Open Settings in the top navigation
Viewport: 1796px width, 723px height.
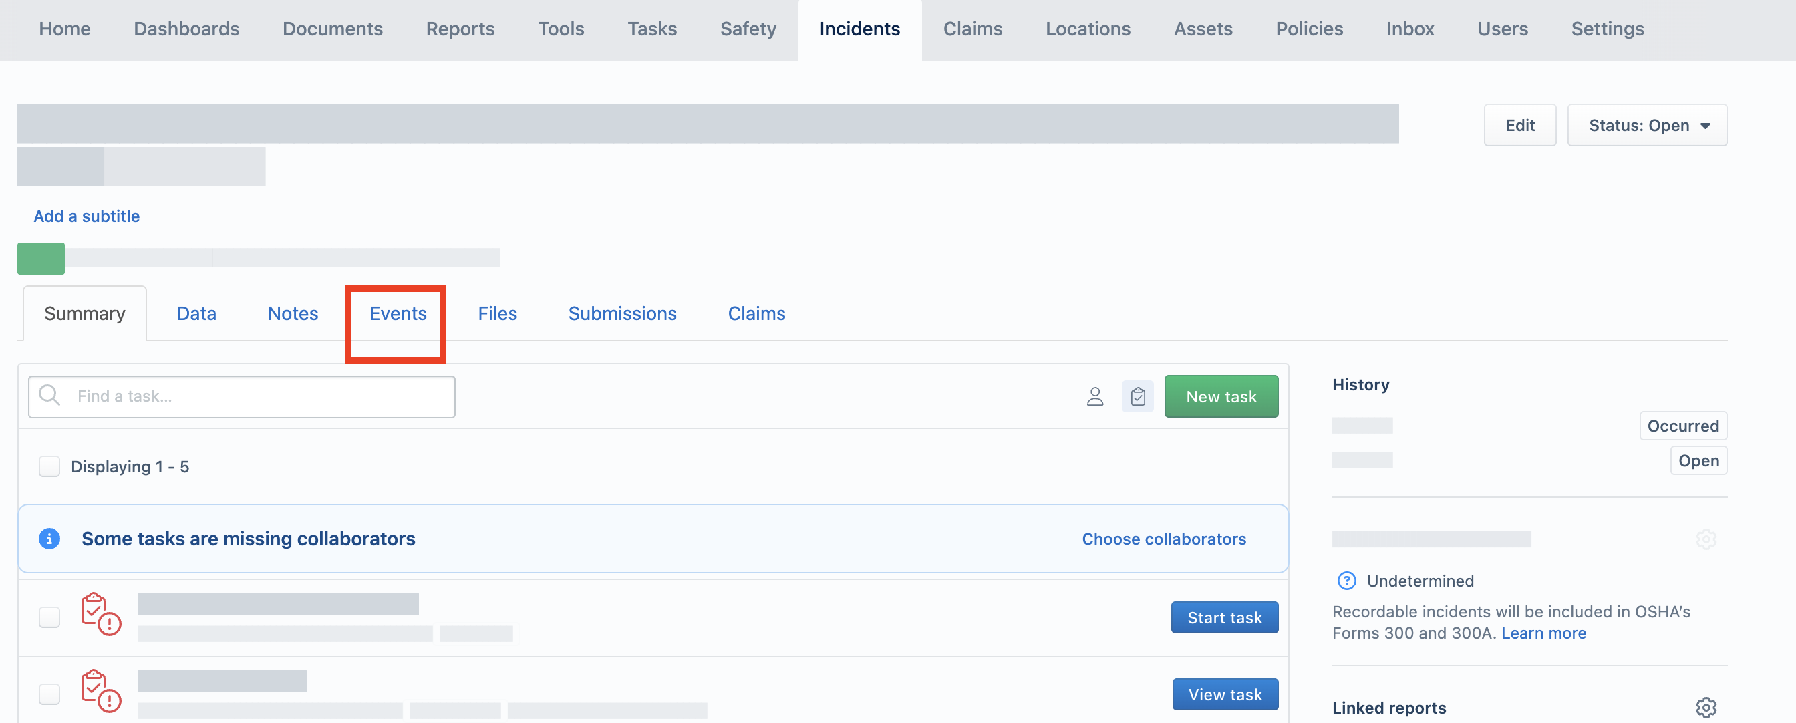[1606, 29]
